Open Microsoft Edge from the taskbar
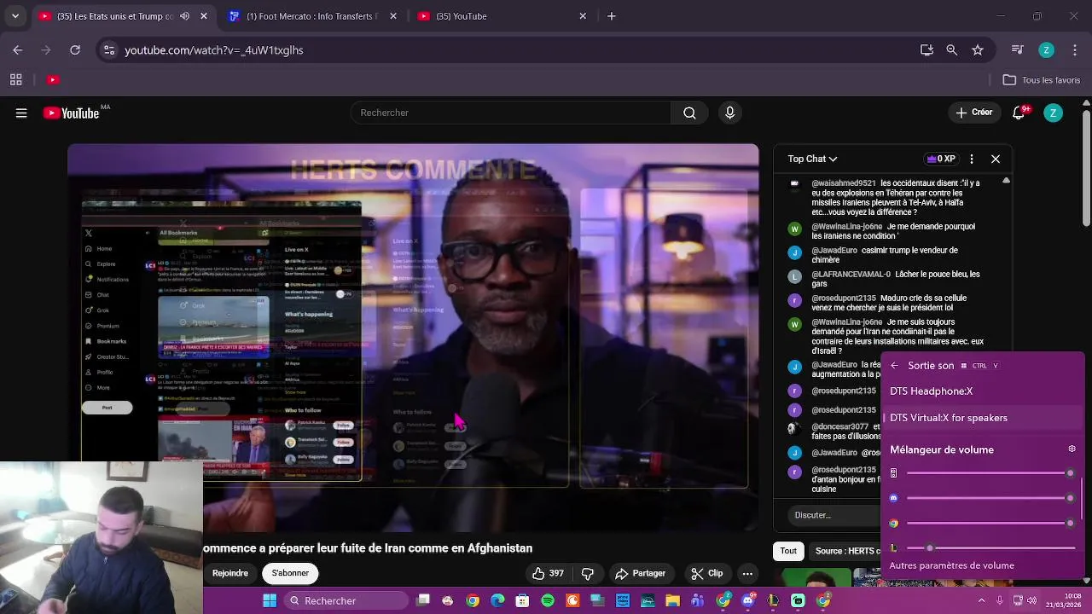The image size is (1092, 614). 498,600
